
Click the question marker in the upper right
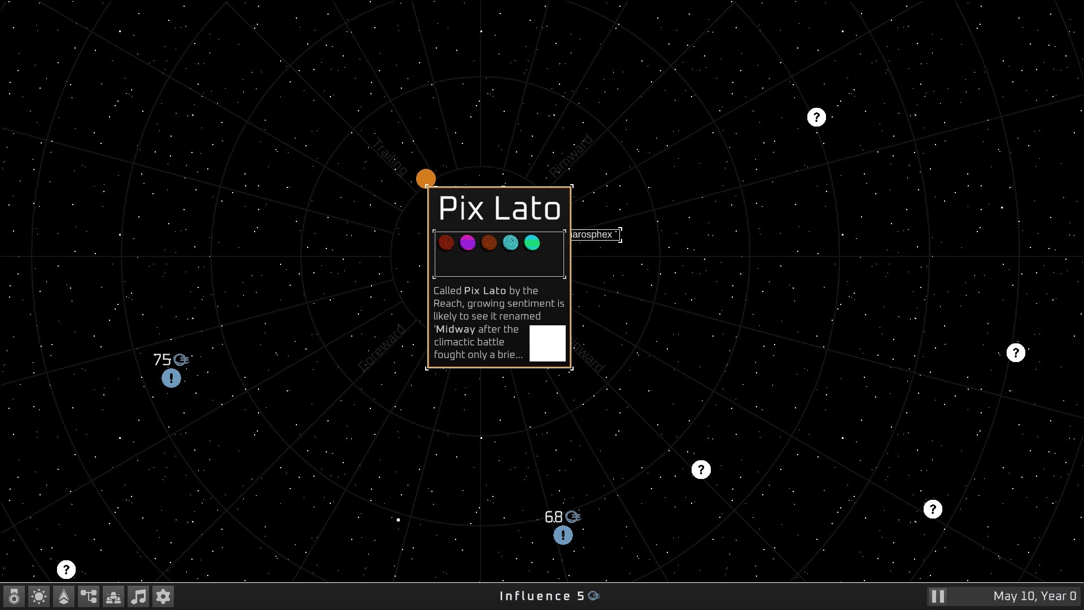point(817,117)
